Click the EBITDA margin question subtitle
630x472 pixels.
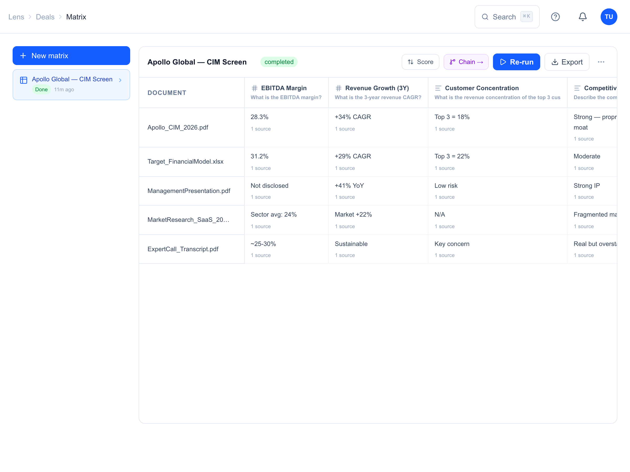tap(286, 97)
